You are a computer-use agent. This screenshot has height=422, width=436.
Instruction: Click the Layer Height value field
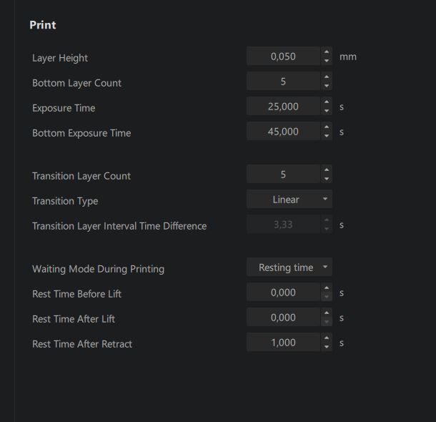283,57
